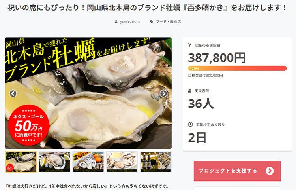This screenshot has width=296, height=190.
Task: Click the previous image arrow on carousel
Action: coord(13,93)
